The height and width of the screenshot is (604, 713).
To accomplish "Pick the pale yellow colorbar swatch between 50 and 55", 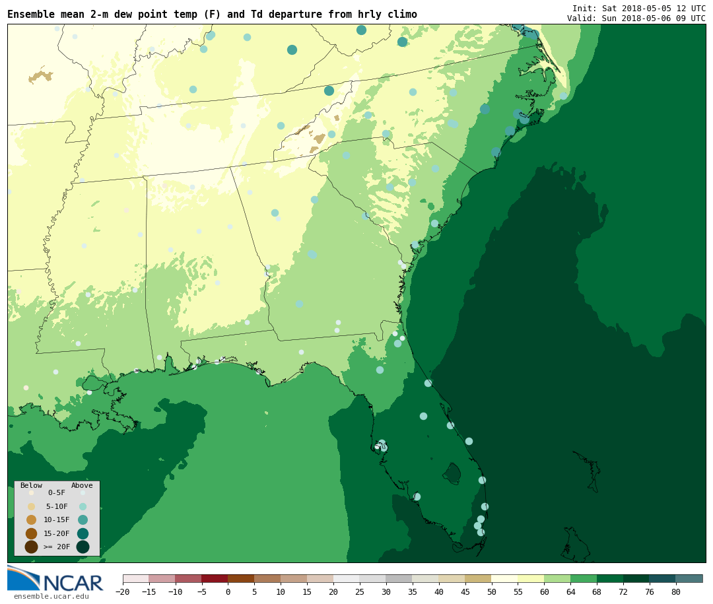I will tap(505, 579).
